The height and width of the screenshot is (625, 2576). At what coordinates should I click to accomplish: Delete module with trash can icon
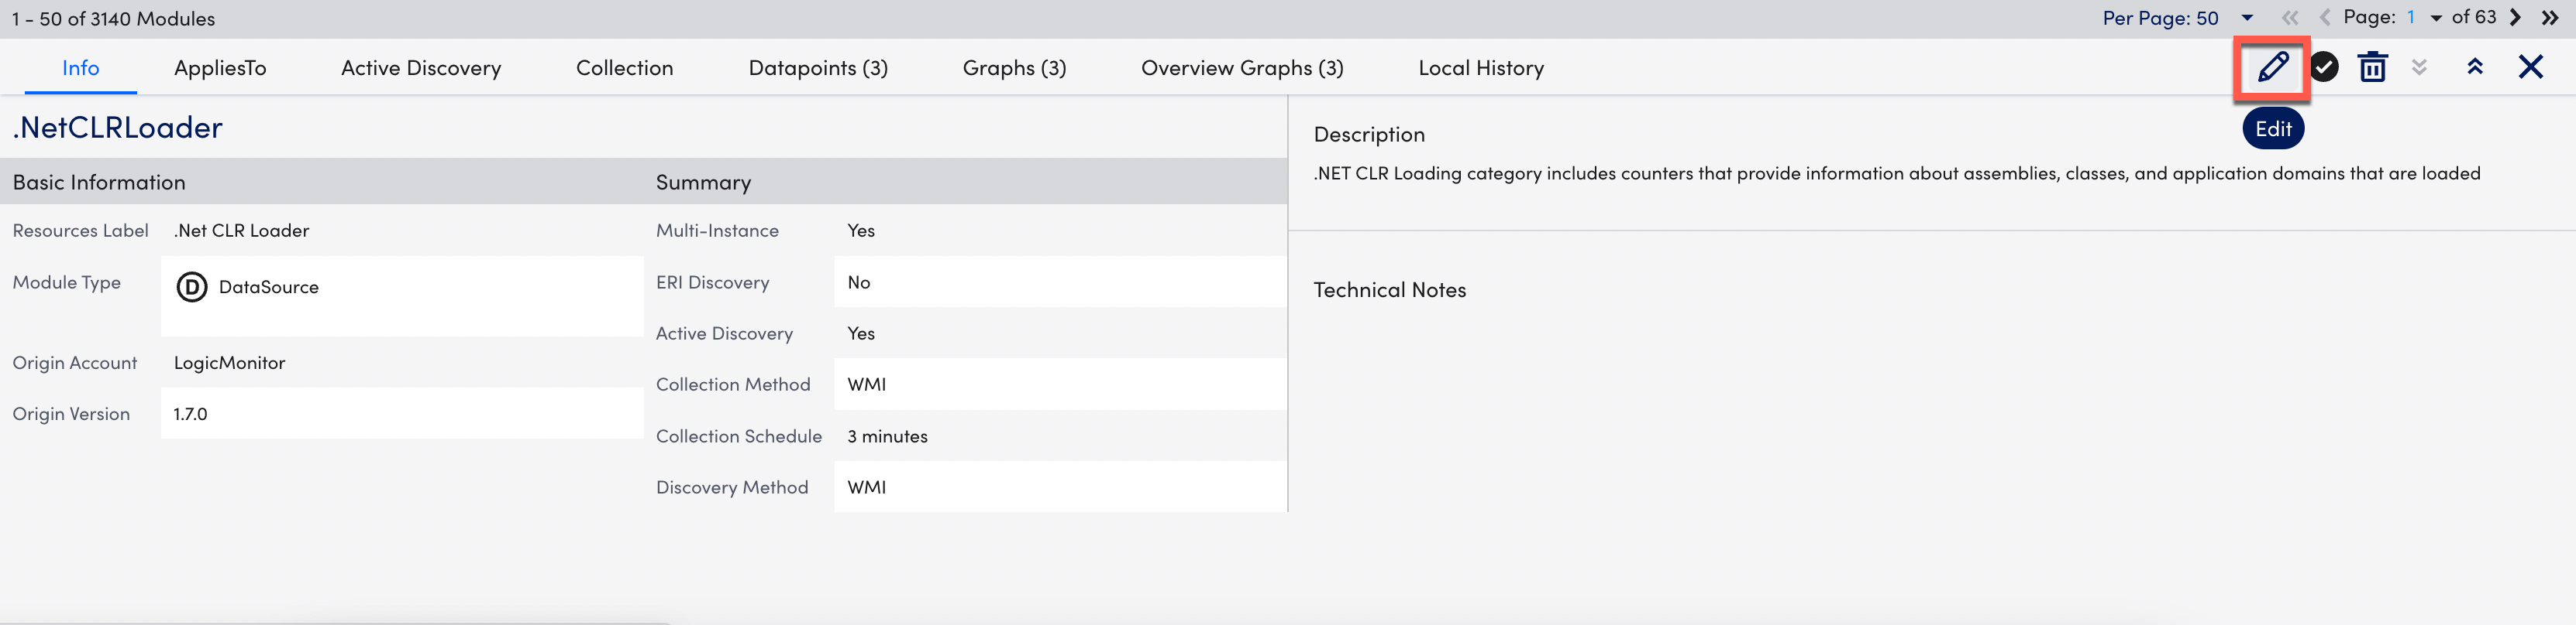(2373, 67)
